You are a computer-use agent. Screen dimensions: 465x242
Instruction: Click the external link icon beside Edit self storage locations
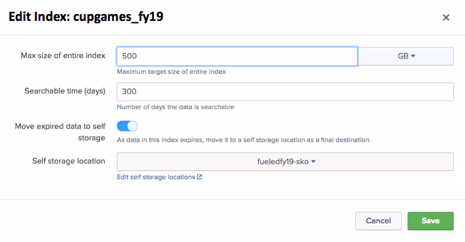(199, 177)
